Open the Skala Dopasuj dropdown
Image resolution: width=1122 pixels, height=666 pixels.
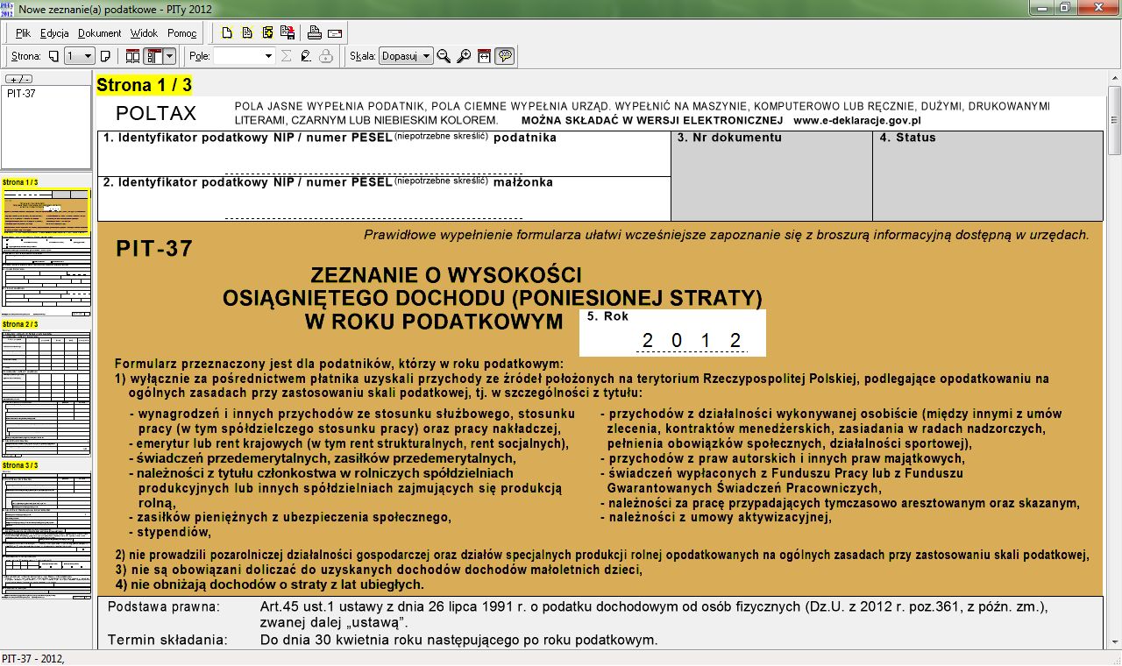[426, 56]
